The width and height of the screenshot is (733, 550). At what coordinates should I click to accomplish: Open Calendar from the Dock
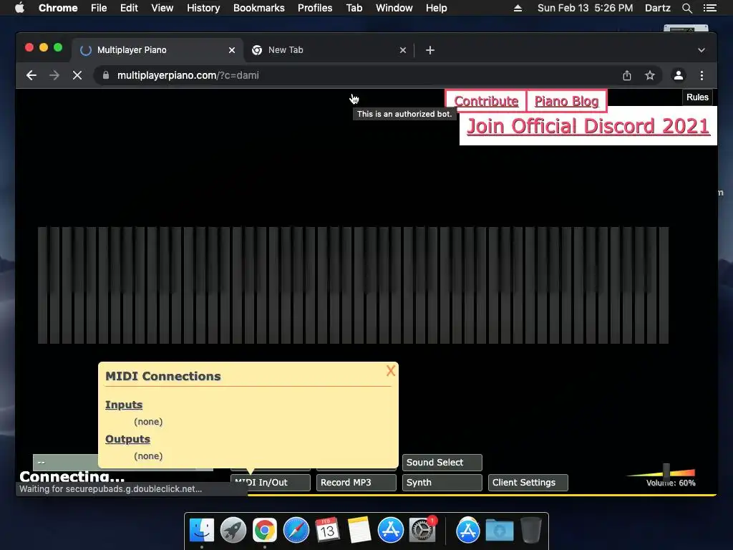[327, 531]
